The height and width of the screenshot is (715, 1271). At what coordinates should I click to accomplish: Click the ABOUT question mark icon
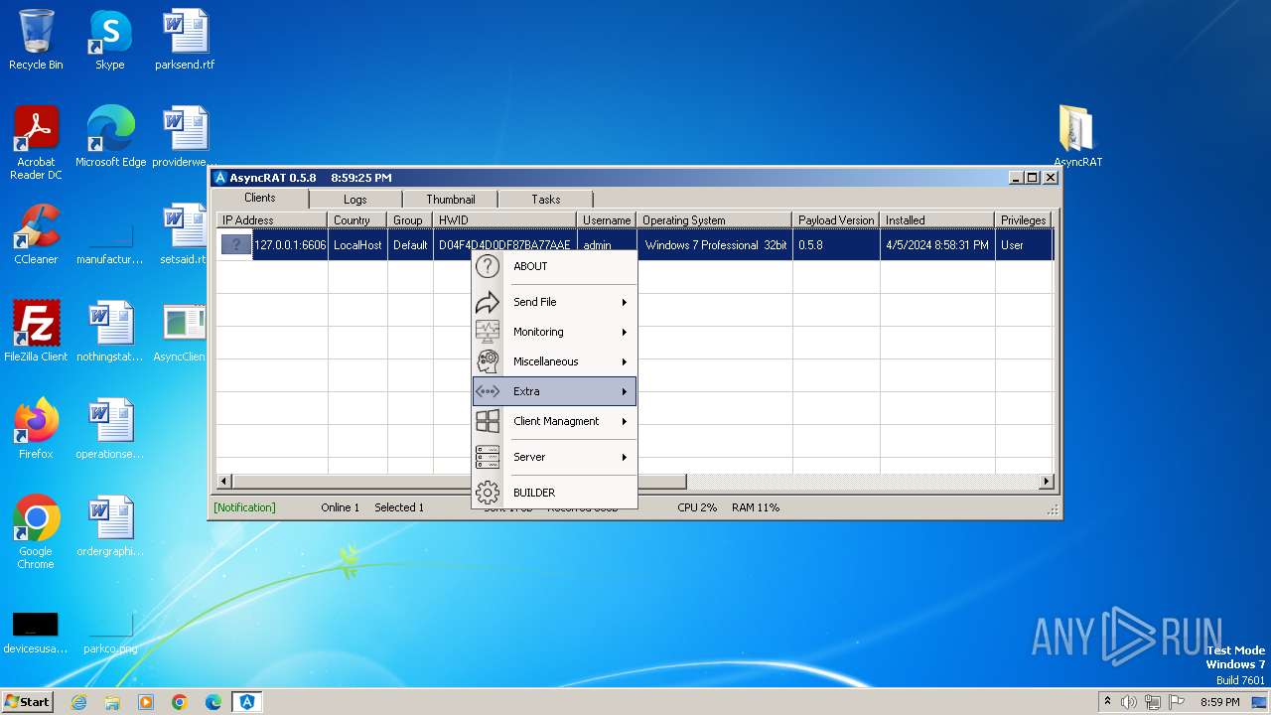[488, 266]
